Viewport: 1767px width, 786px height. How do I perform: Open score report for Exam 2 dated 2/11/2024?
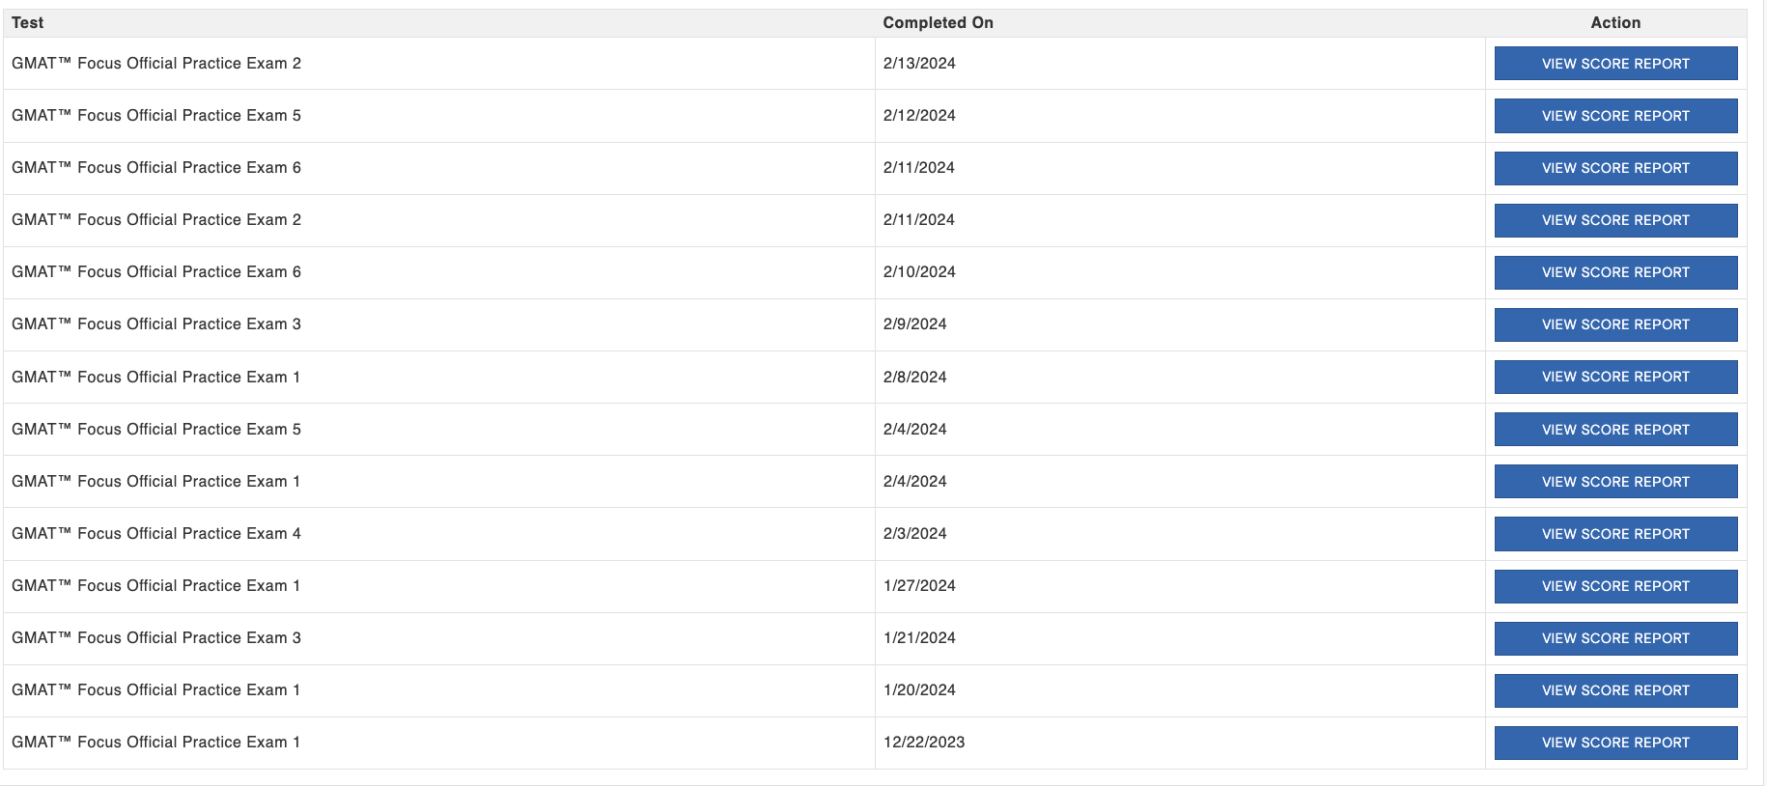[1615, 220]
